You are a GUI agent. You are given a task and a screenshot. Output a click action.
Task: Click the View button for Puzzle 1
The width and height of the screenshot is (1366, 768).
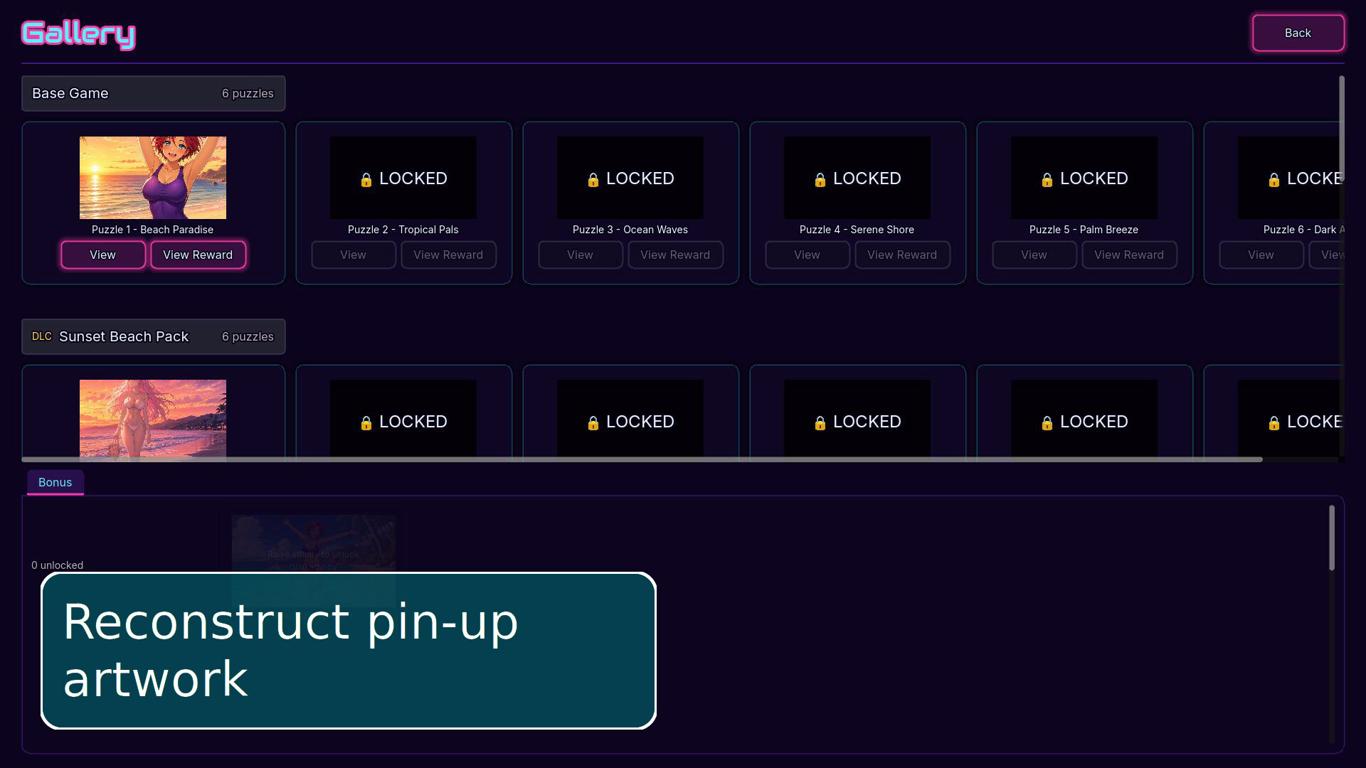(x=103, y=255)
